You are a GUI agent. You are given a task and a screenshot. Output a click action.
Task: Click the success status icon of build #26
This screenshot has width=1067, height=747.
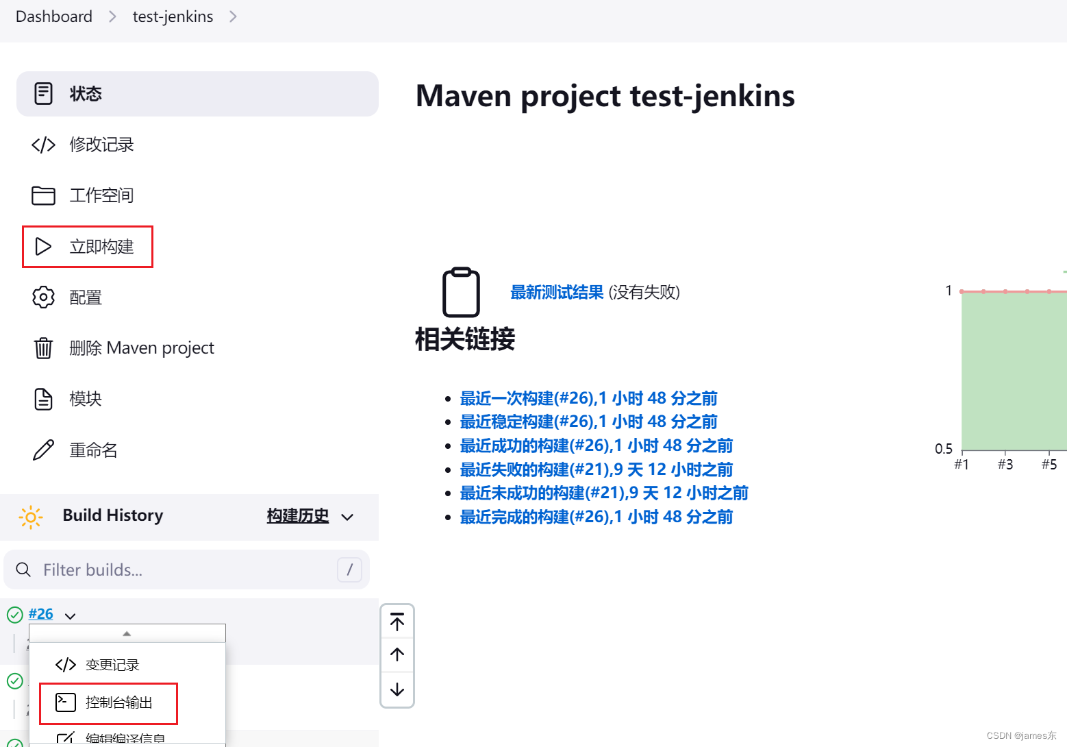[15, 615]
